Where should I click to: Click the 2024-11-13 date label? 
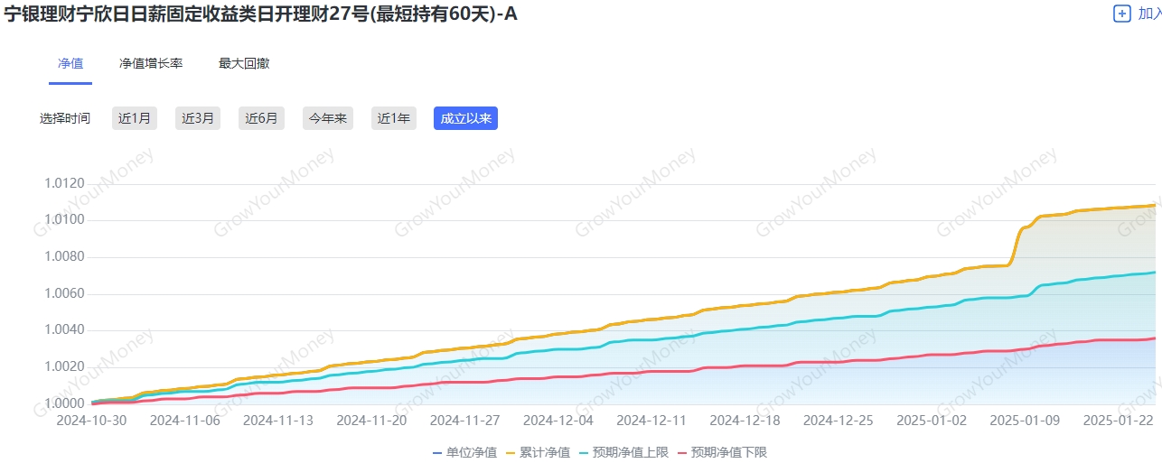click(278, 421)
